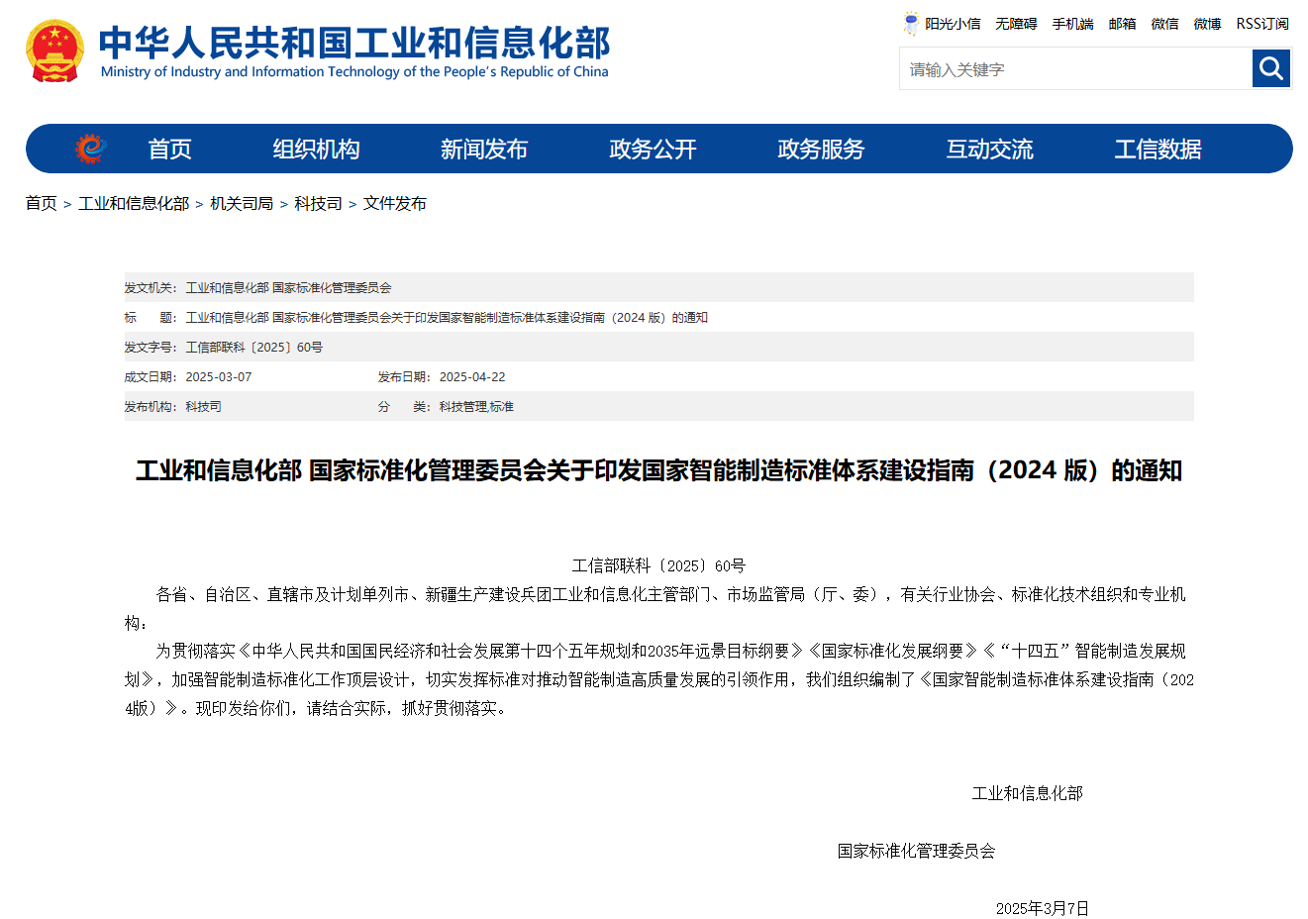Open 文件发布 breadcrumb link
The height and width of the screenshot is (919, 1308).
(x=394, y=203)
